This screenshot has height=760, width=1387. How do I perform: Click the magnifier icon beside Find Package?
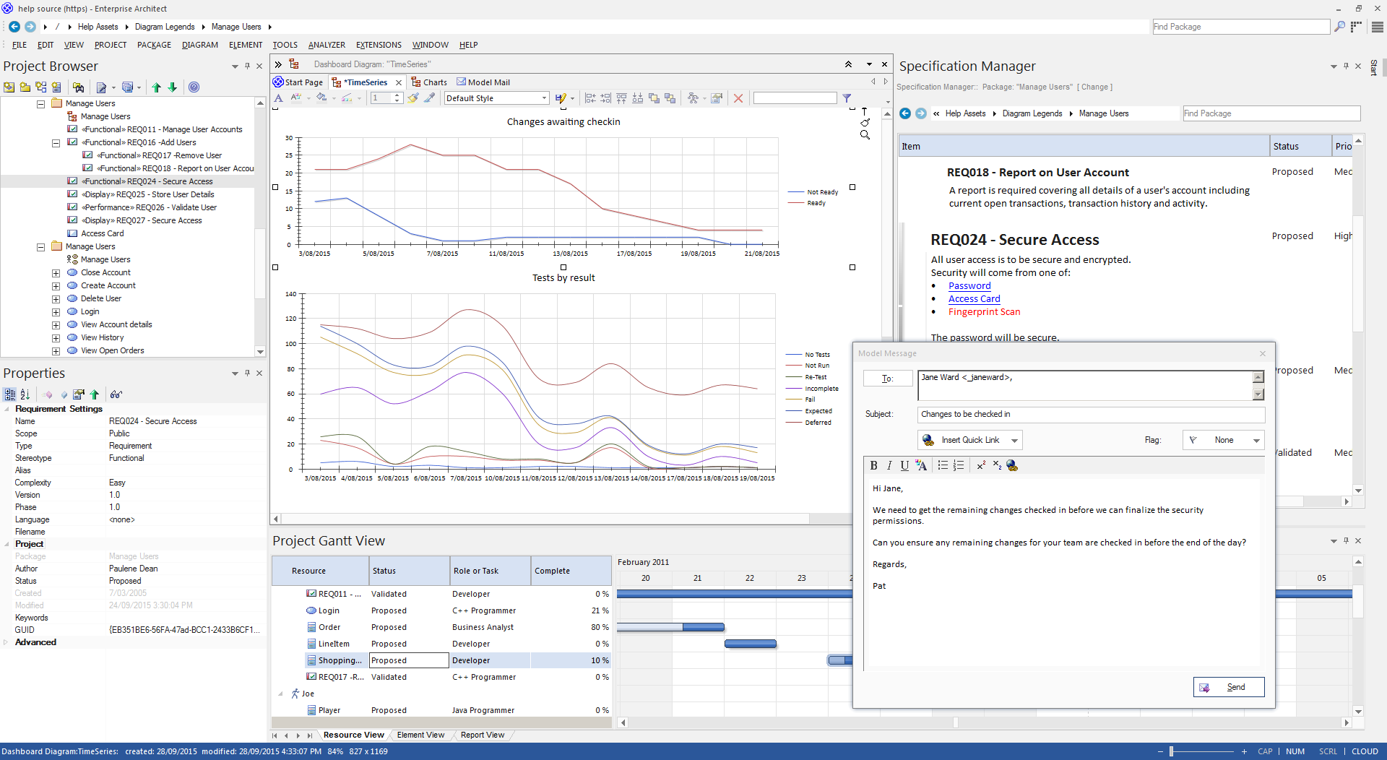tap(1339, 27)
